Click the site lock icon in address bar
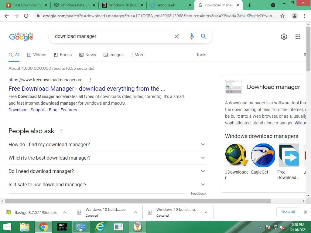 pos(38,16)
